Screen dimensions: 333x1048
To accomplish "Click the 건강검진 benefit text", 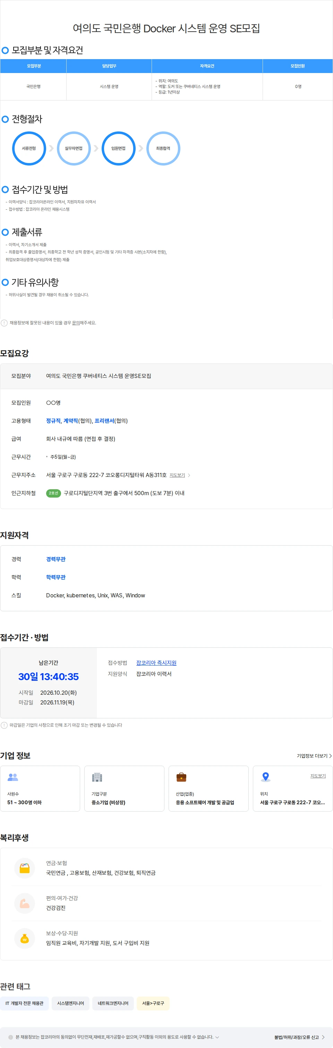I will click(55, 908).
